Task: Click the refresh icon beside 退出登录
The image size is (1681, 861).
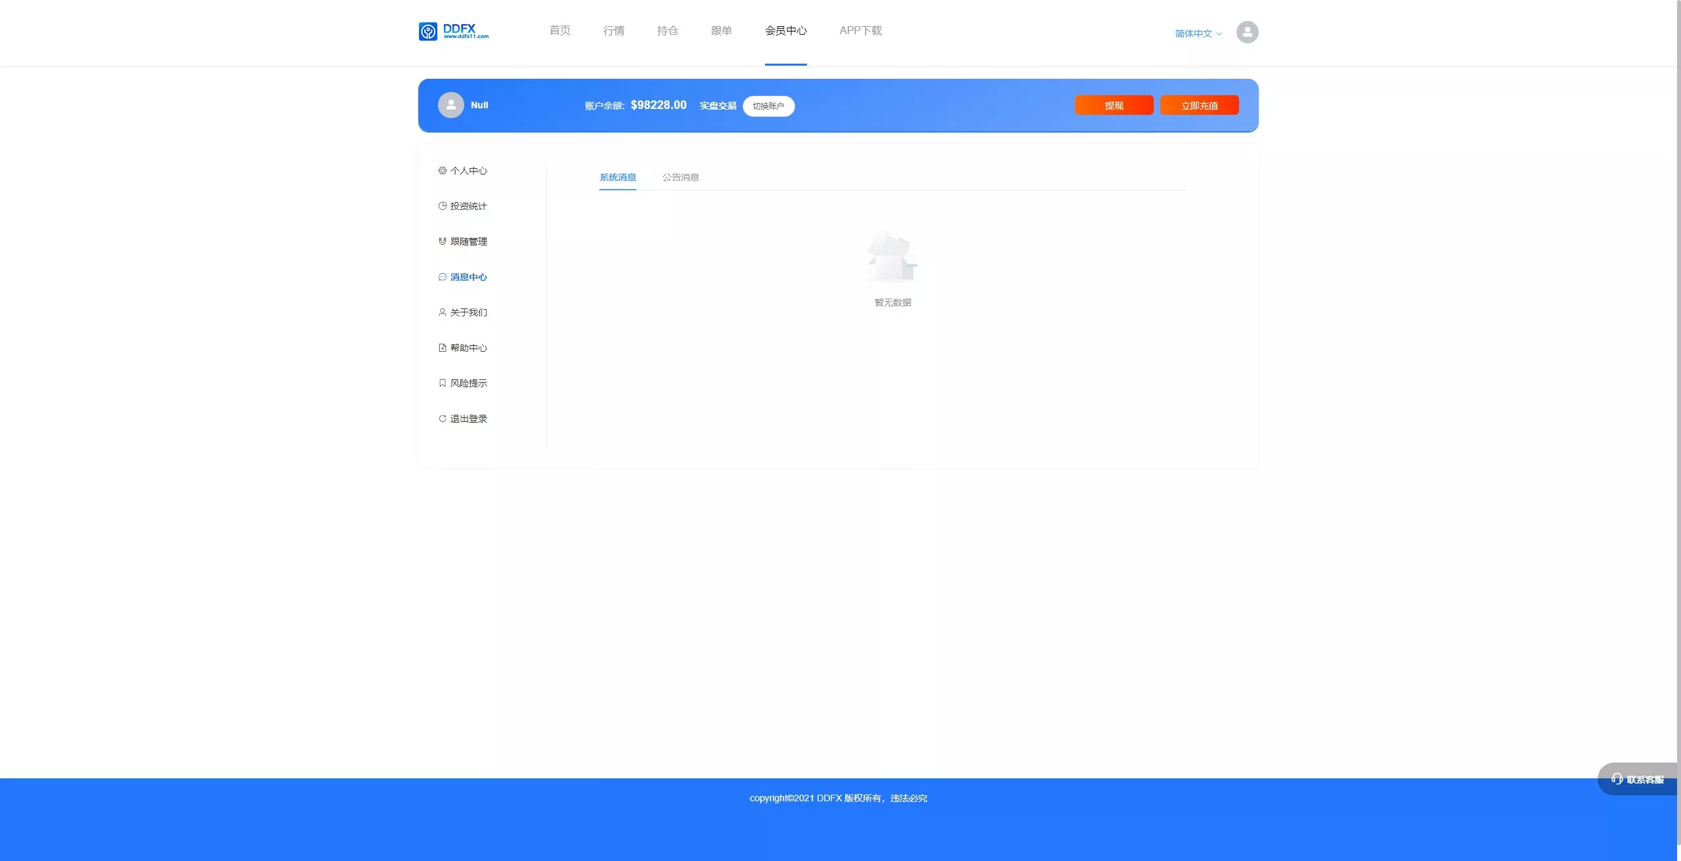Action: 443,419
